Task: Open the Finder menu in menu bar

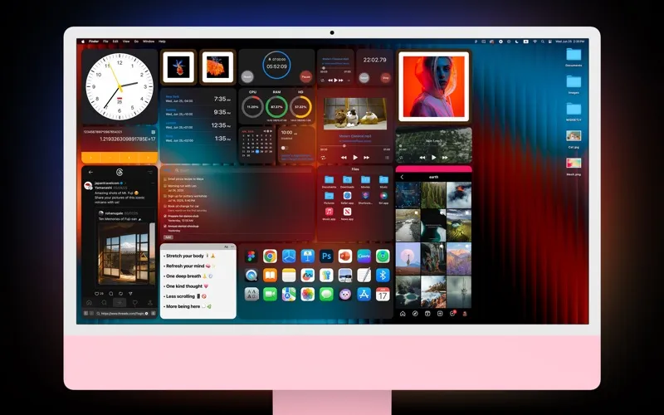Action: point(94,41)
